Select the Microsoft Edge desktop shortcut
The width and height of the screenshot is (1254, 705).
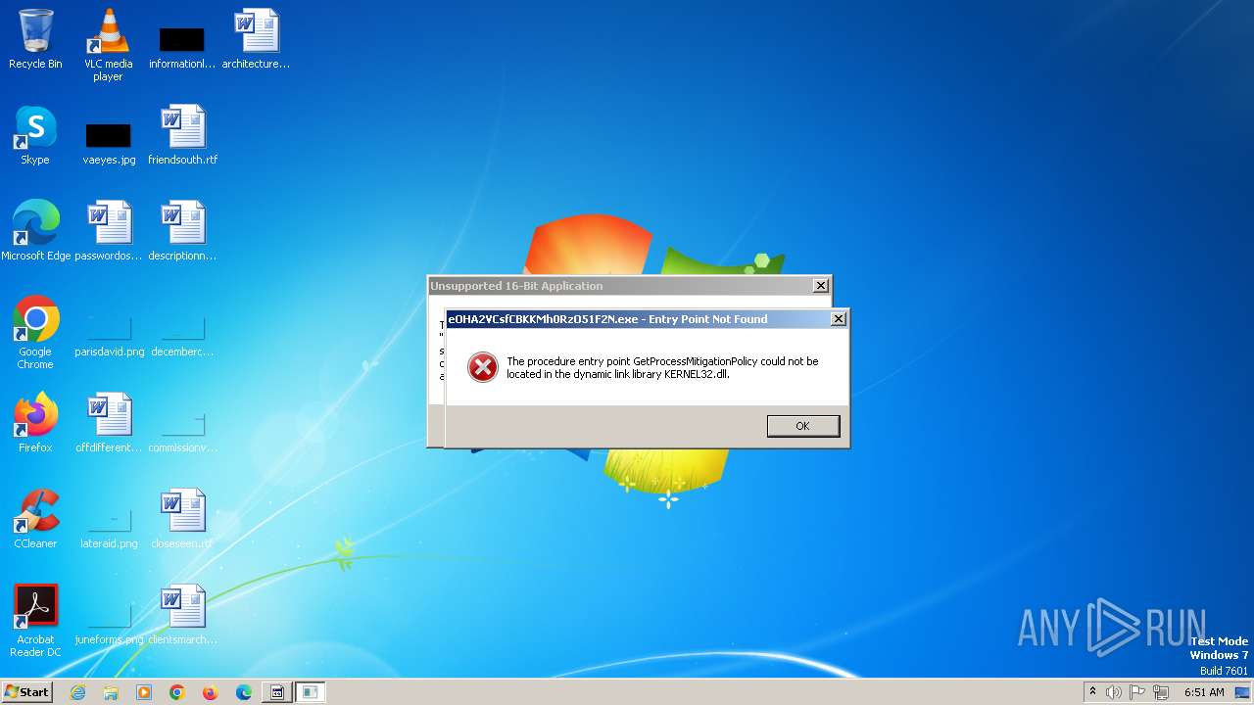(35, 231)
